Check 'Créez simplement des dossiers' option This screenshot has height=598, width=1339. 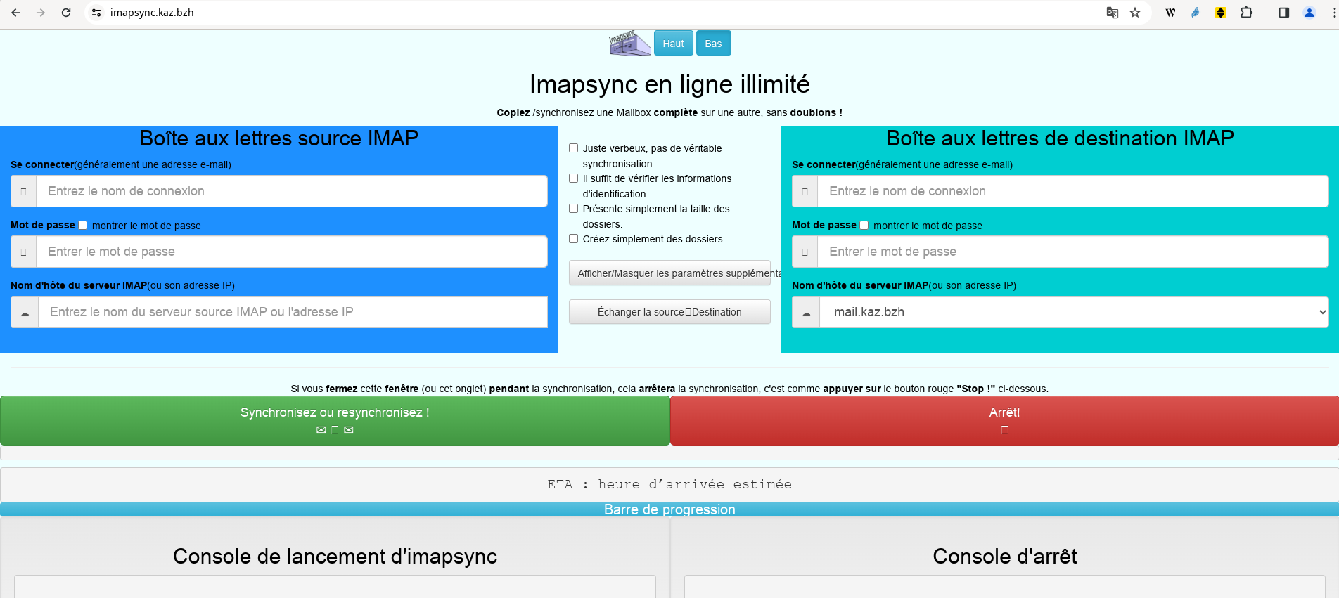click(x=574, y=239)
